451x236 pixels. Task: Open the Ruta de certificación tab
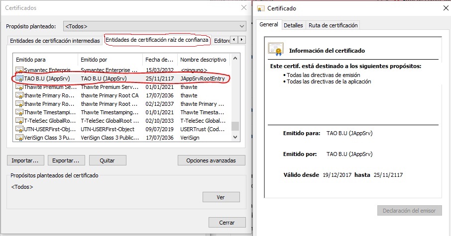tap(333, 25)
